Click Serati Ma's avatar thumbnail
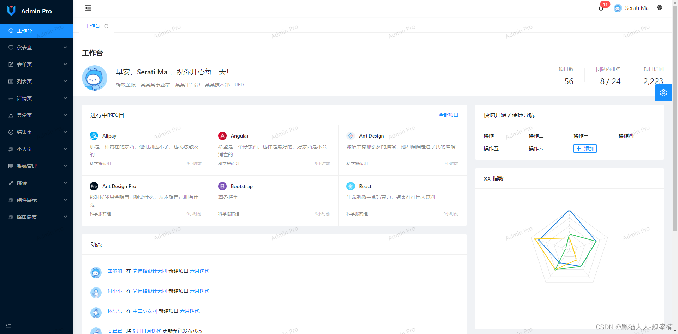The image size is (678, 334). pyautogui.click(x=618, y=8)
